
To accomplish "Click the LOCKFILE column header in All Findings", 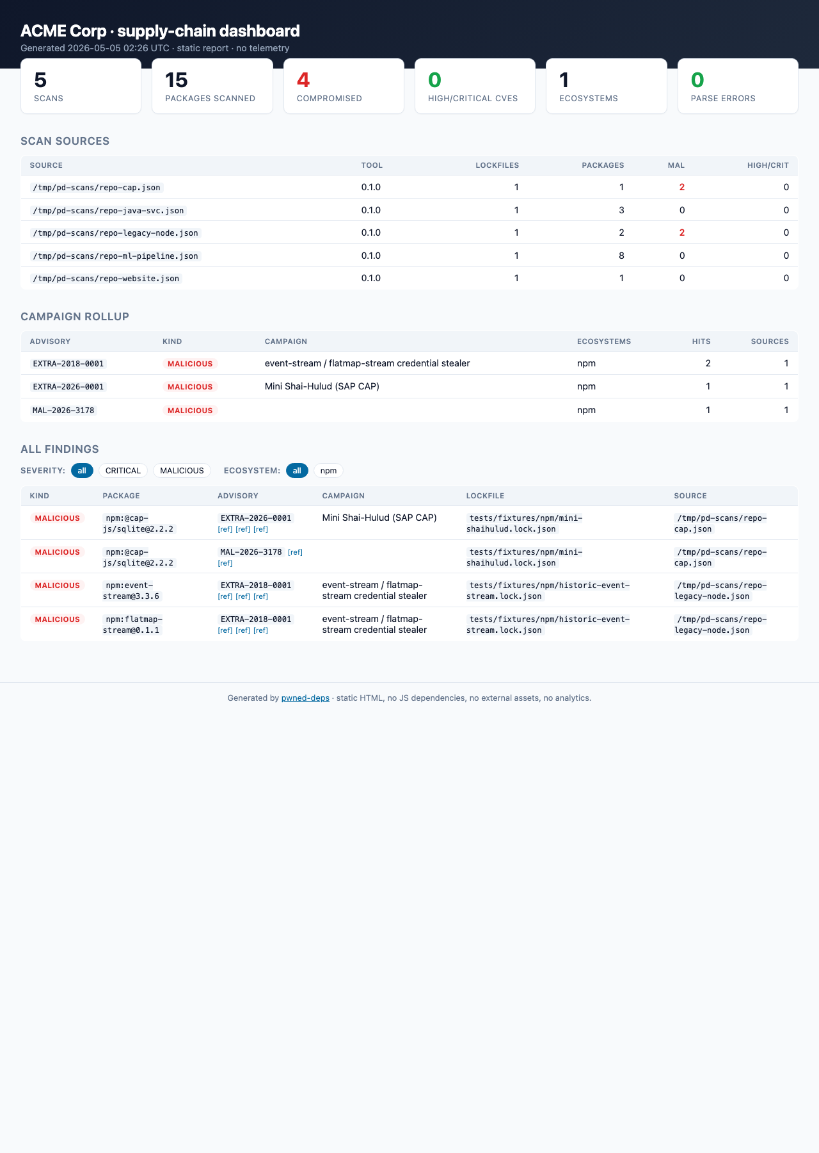I will click(x=485, y=496).
